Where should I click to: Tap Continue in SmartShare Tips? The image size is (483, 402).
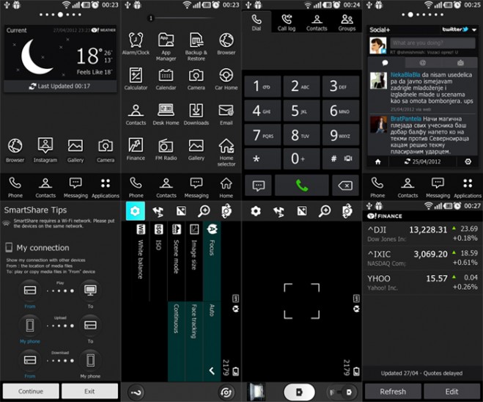31,391
